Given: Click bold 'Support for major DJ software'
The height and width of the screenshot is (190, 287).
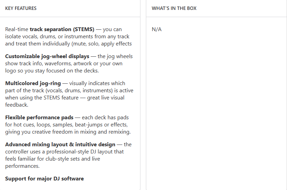Looking at the screenshot, I should [45, 179].
